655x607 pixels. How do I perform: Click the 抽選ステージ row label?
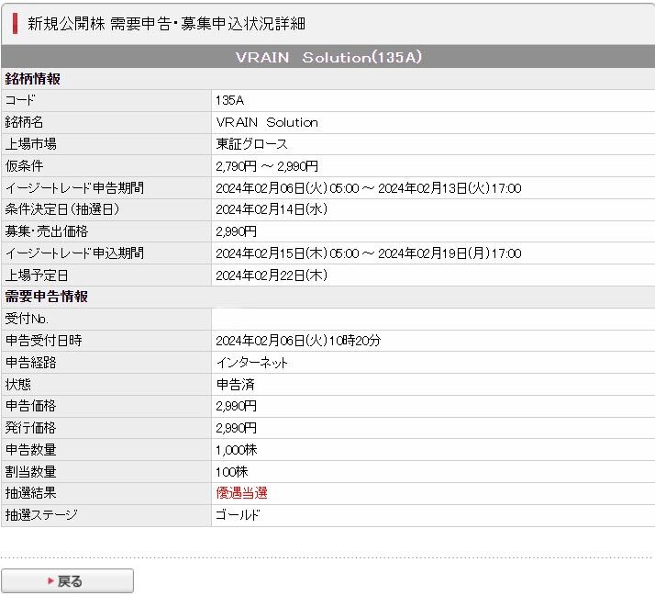point(41,515)
